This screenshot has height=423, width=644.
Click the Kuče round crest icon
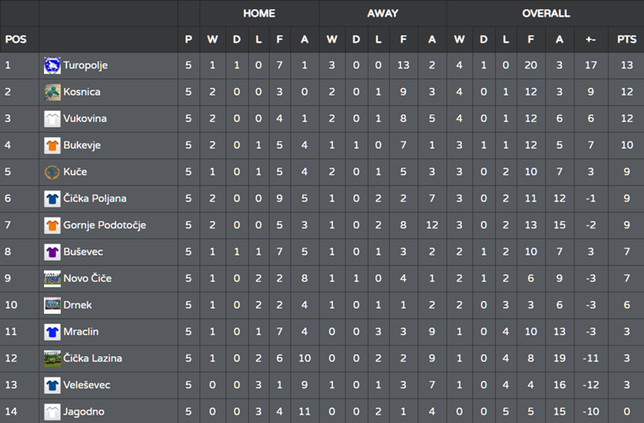click(53, 172)
